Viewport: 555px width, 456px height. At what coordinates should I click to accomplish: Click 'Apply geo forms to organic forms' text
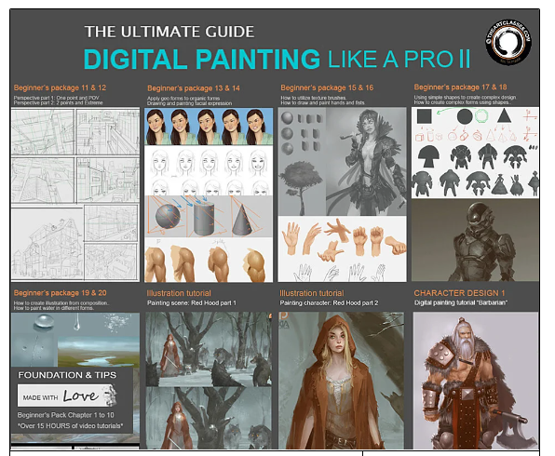tap(183, 98)
